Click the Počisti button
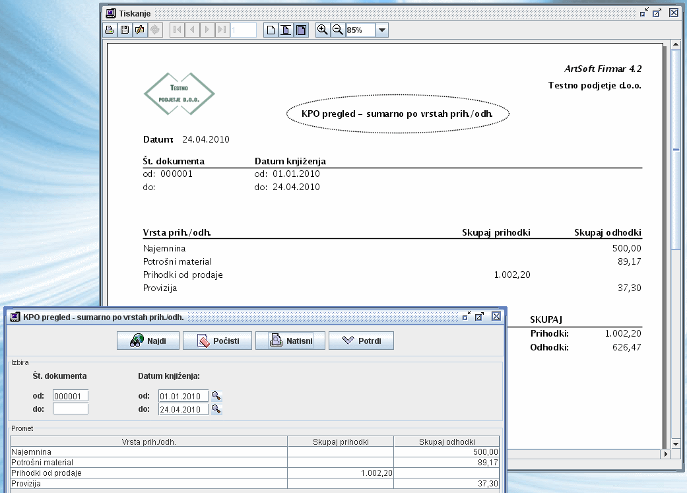This screenshot has width=687, height=493. tap(218, 341)
